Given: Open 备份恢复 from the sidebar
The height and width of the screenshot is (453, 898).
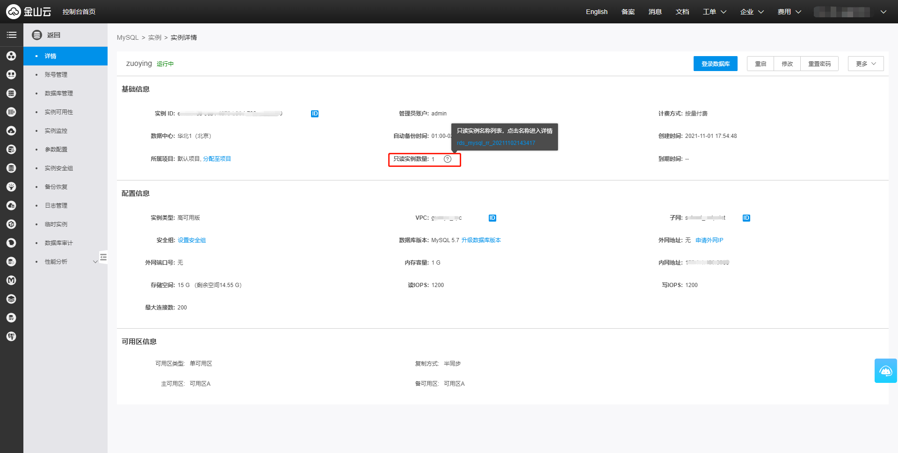Looking at the screenshot, I should pyautogui.click(x=56, y=187).
